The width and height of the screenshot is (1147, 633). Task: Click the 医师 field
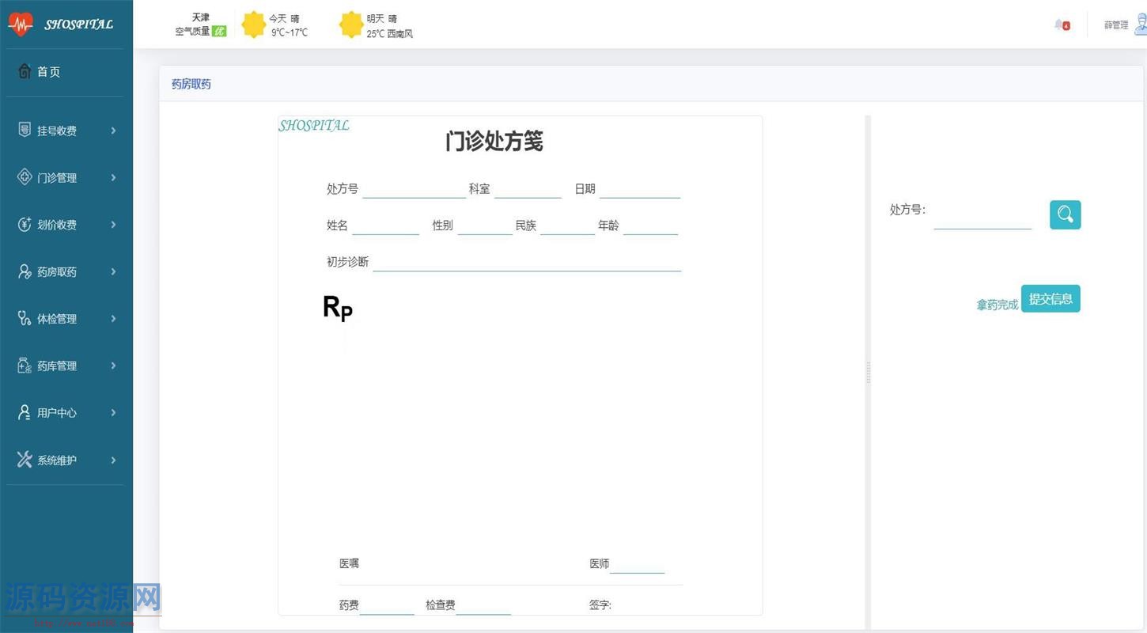point(637,563)
